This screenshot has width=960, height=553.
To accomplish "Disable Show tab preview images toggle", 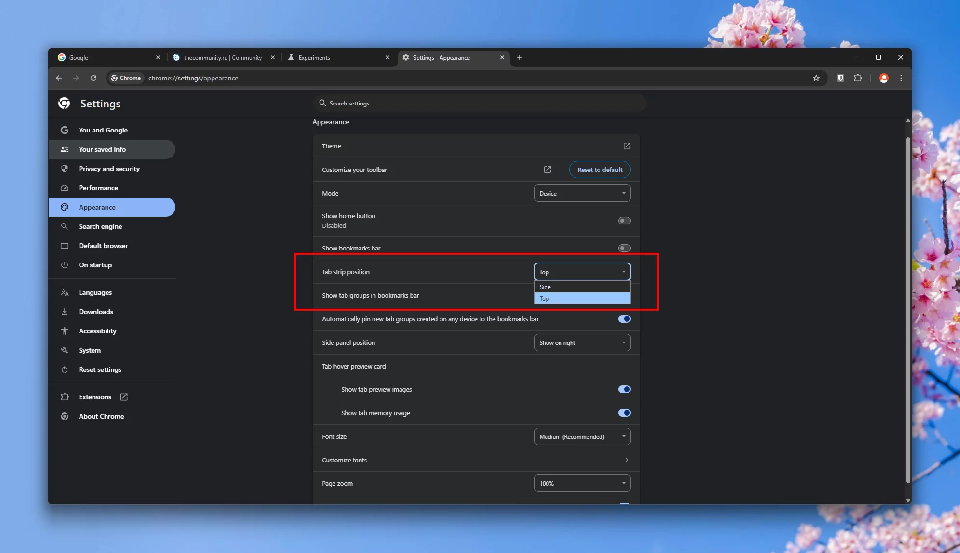I will pos(624,389).
